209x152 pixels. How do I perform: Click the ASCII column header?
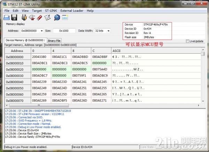tap(156, 51)
